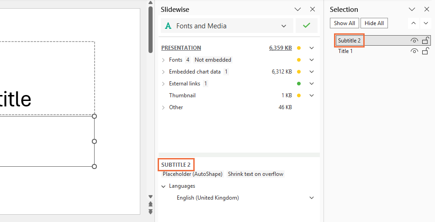Click the yellow status dot for Fonts
Viewport: 435px width, 222px height.
coord(299,60)
